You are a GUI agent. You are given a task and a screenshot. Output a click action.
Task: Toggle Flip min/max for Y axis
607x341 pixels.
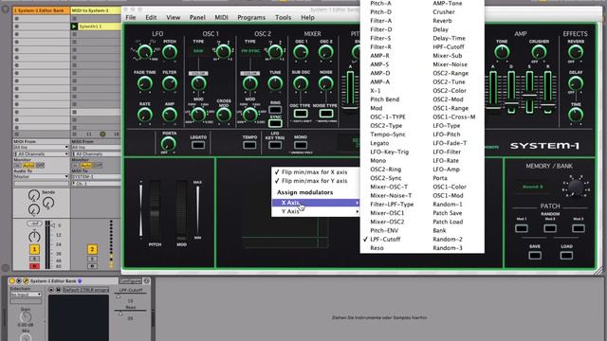315,181
